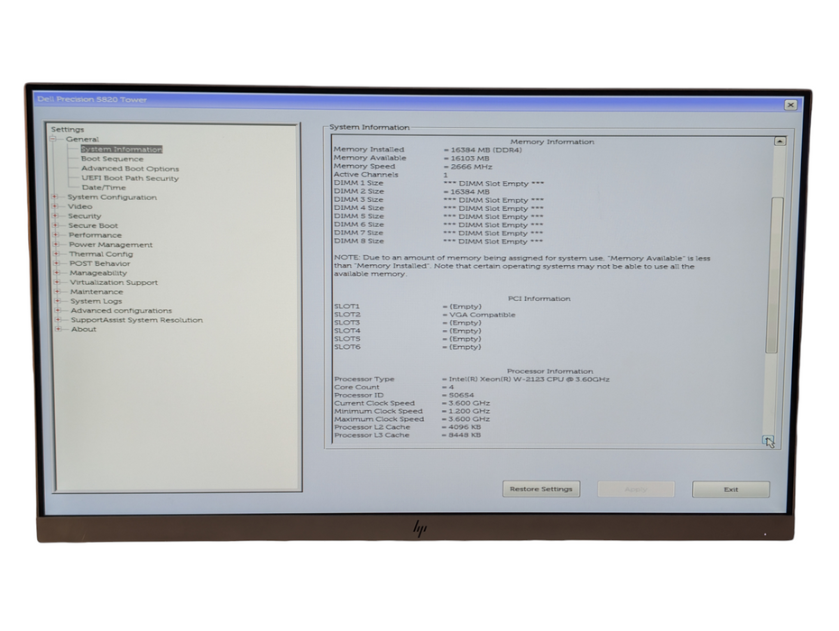
Task: Expand the Secure Boot node
Action: point(55,225)
